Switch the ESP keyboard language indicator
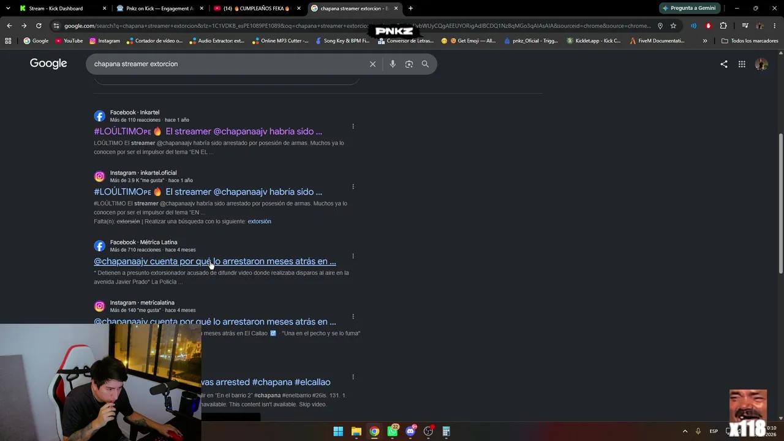 [714, 431]
